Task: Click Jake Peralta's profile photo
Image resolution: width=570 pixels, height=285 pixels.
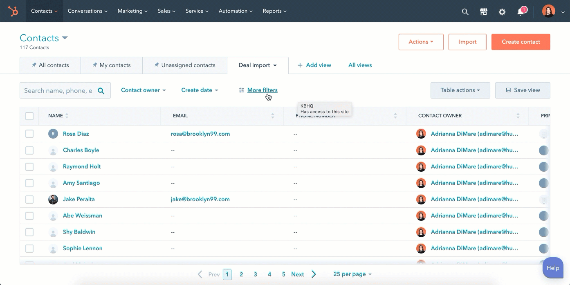Action: click(x=53, y=199)
